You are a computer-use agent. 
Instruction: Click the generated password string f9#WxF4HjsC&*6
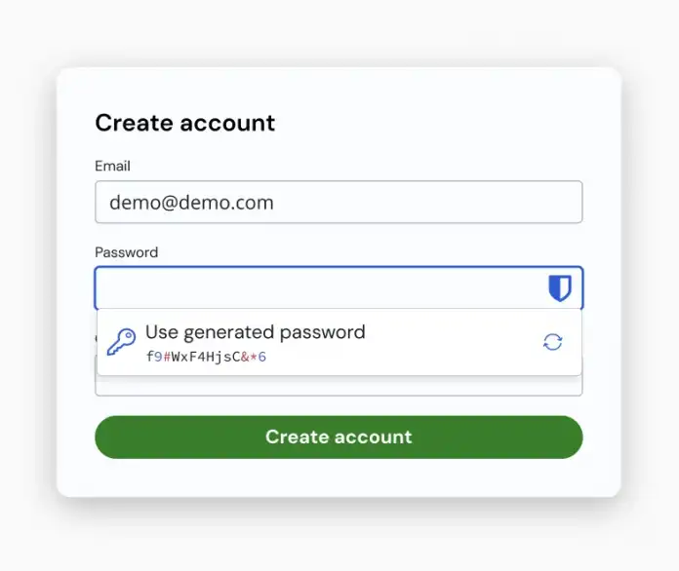point(206,357)
